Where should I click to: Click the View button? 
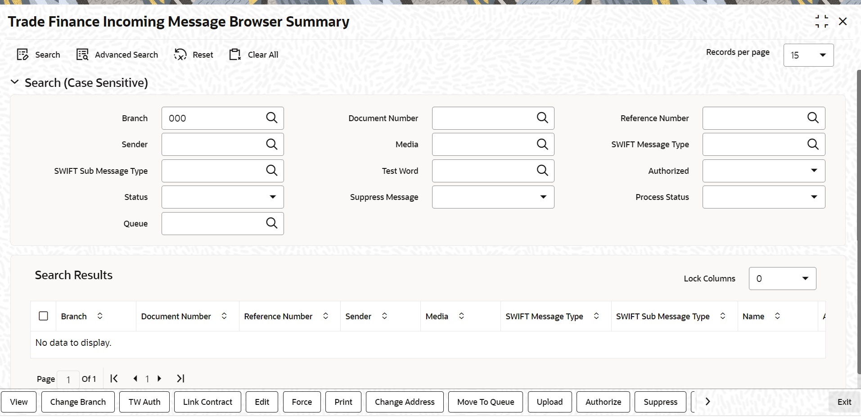[19, 402]
